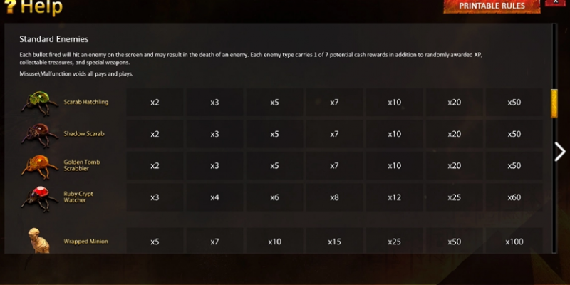Select Ruby Crypt Watcher x60 reward cell
This screenshot has width=570, height=285.
(x=514, y=197)
